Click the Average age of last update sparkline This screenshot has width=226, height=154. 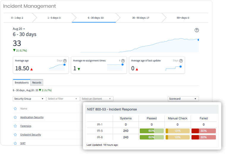pos(173,68)
